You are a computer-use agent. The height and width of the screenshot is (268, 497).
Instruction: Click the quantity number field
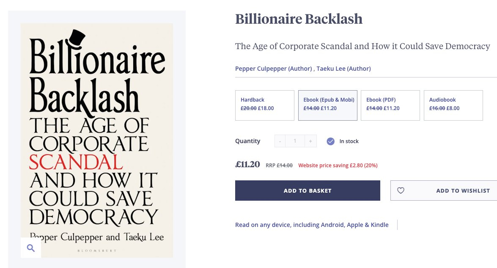tap(295, 141)
